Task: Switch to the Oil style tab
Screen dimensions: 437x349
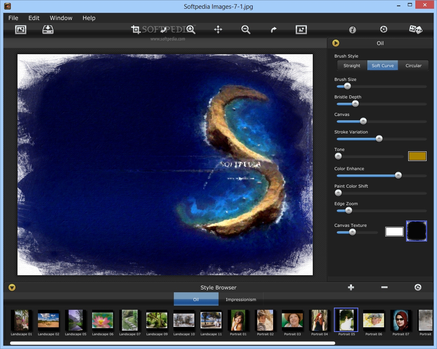Action: [x=196, y=299]
